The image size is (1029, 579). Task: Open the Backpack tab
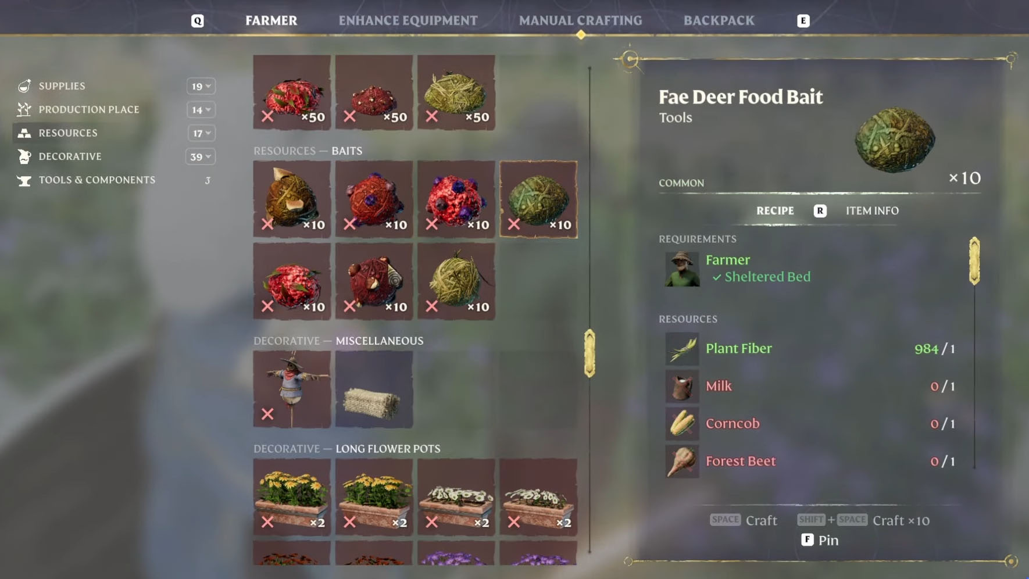(719, 20)
